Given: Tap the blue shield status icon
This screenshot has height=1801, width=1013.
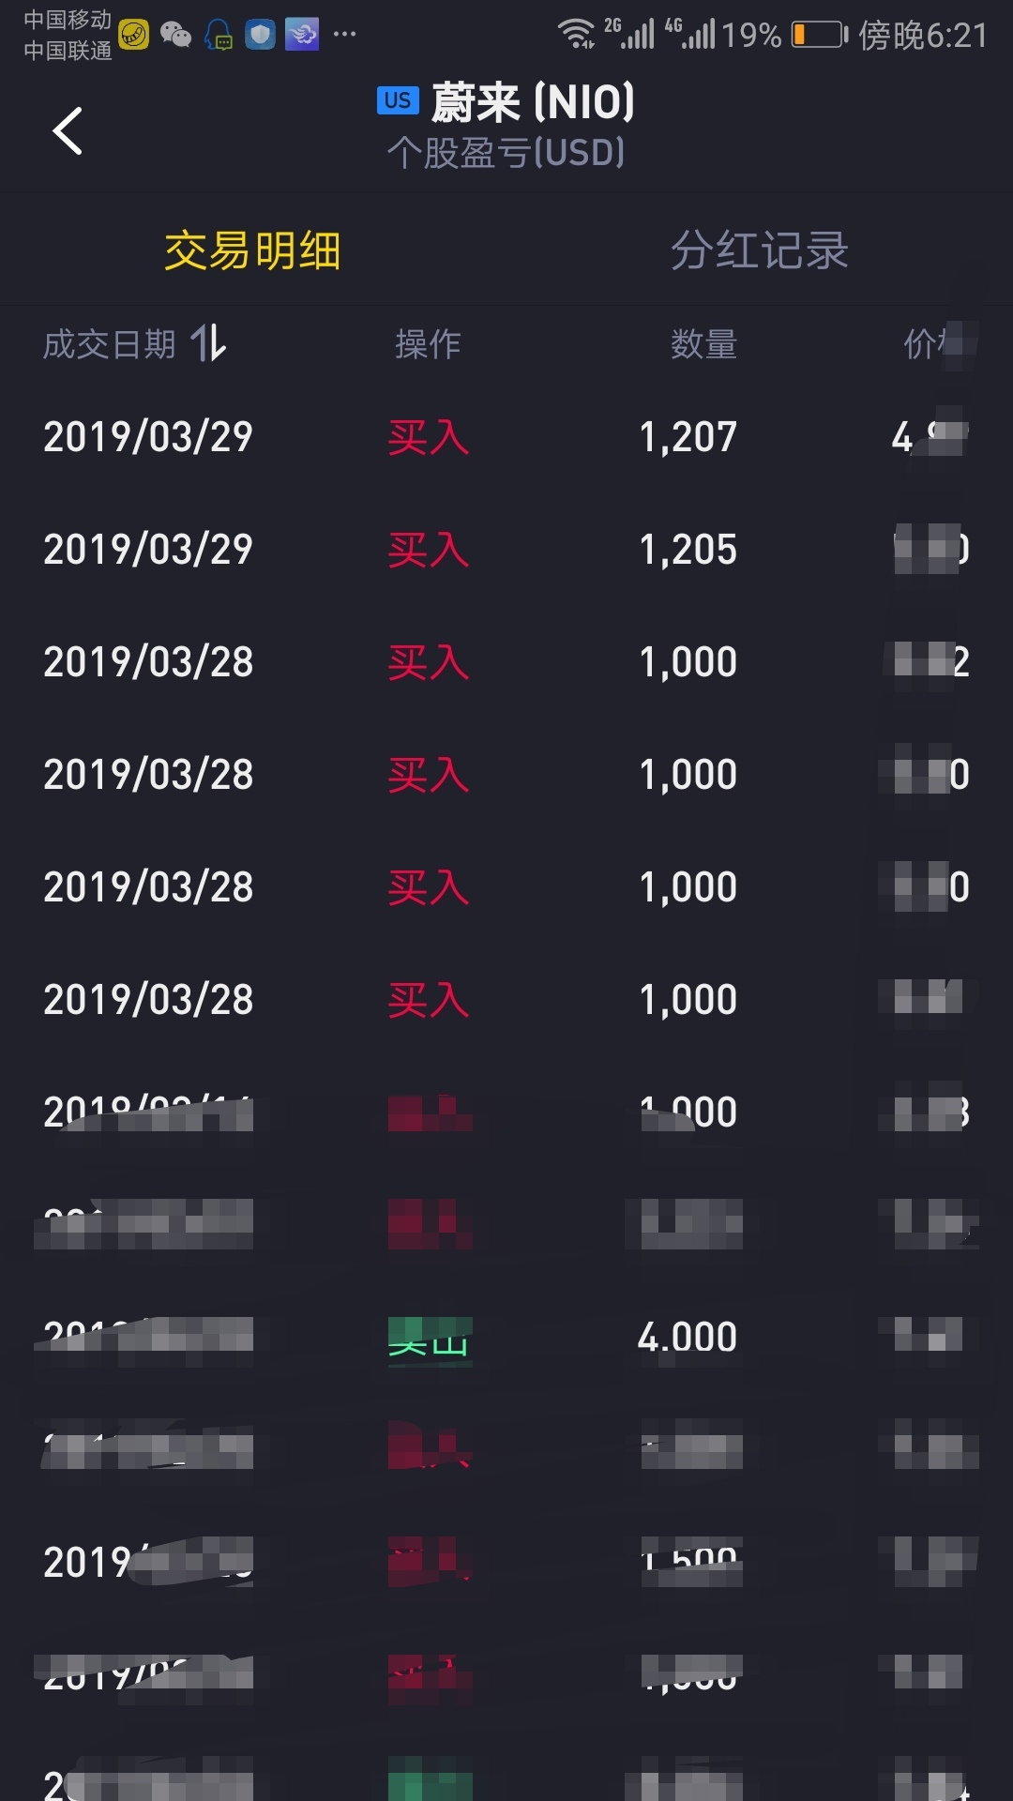Looking at the screenshot, I should tap(260, 35).
